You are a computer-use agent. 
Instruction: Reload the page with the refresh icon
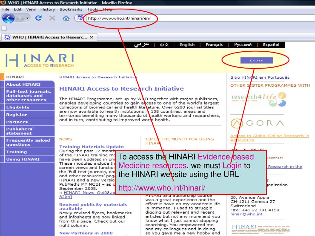pos(38,18)
